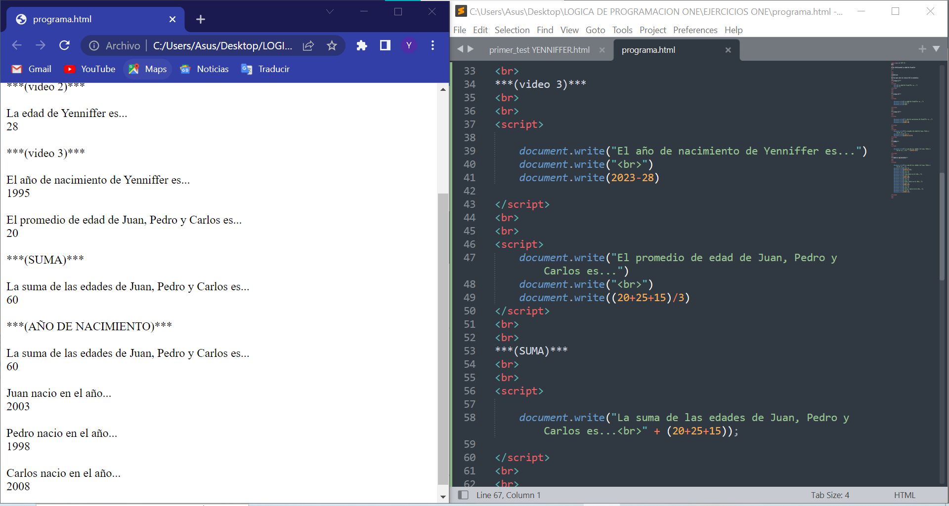The width and height of the screenshot is (949, 506).
Task: Click "Carlos nacio en el año..." text
Action: pyautogui.click(x=63, y=473)
